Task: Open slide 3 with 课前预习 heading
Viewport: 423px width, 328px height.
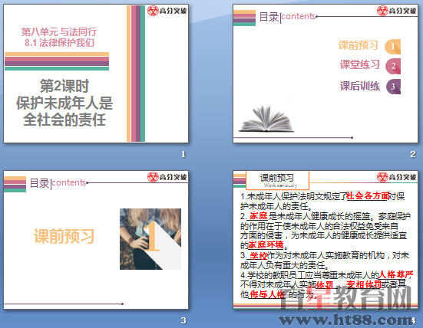Action: point(96,240)
